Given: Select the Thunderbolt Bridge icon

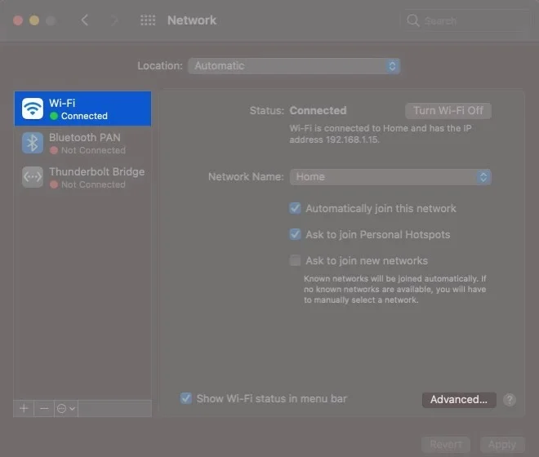Looking at the screenshot, I should (x=33, y=177).
